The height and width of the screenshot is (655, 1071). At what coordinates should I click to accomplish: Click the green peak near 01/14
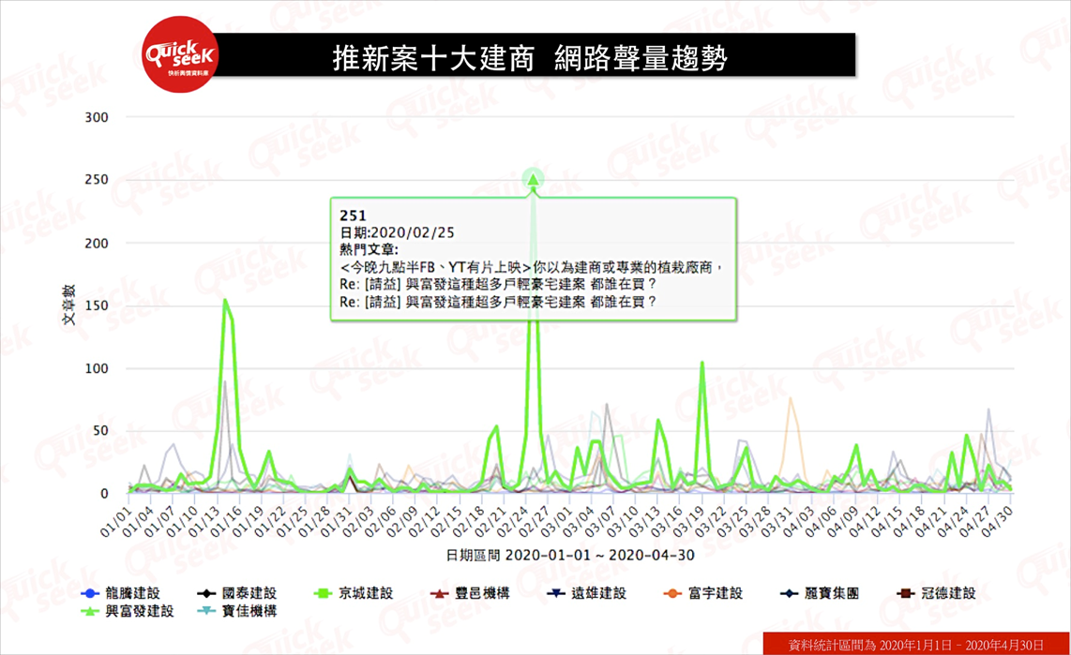pos(225,300)
